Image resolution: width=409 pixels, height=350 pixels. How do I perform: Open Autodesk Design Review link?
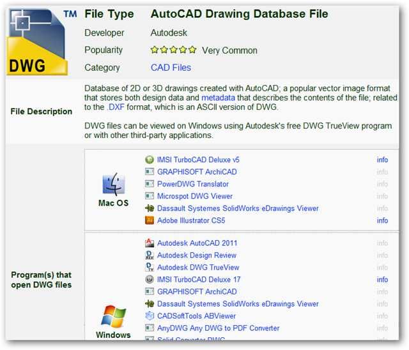pyautogui.click(x=197, y=255)
